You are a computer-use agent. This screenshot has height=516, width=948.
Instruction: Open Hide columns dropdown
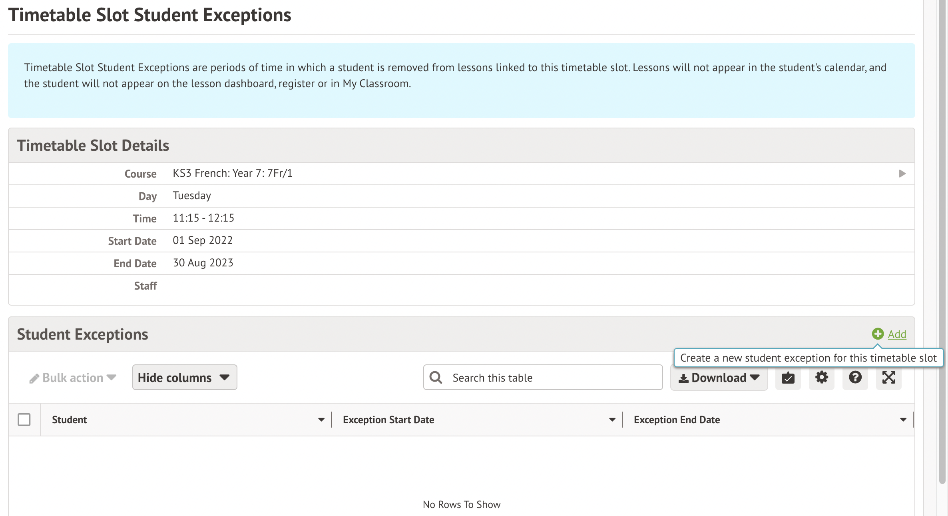point(184,378)
